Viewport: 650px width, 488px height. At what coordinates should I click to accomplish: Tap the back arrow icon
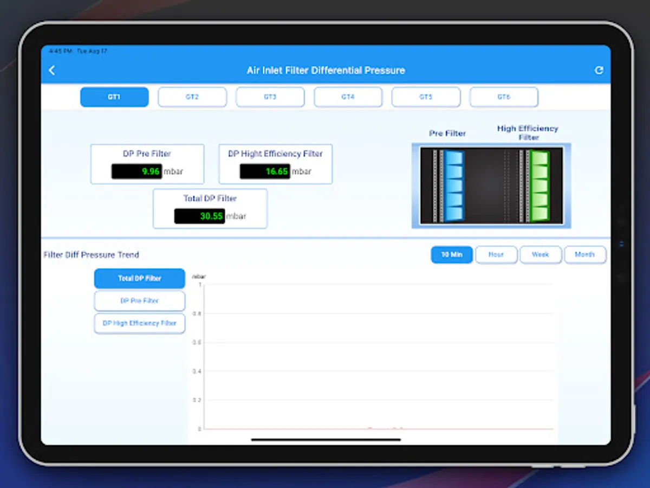pyautogui.click(x=52, y=70)
